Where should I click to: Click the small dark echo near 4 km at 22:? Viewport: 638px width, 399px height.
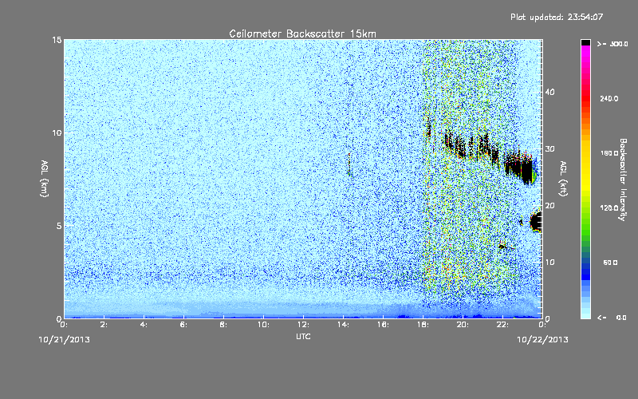502,246
